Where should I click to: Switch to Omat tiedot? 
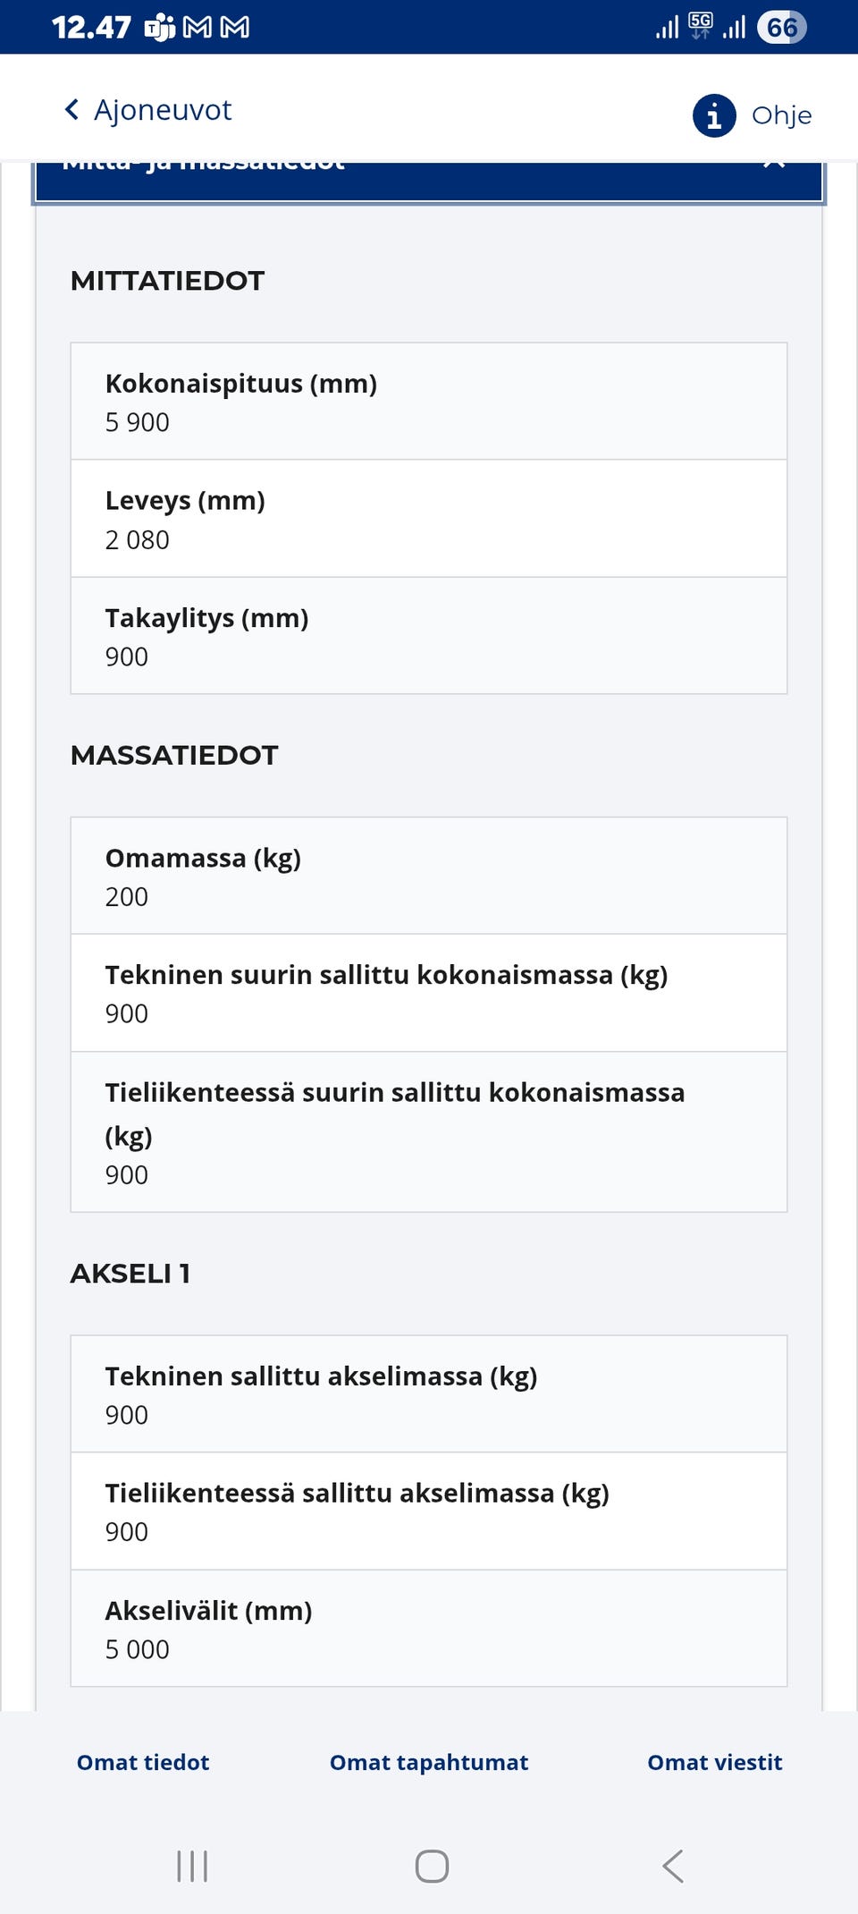click(142, 1763)
